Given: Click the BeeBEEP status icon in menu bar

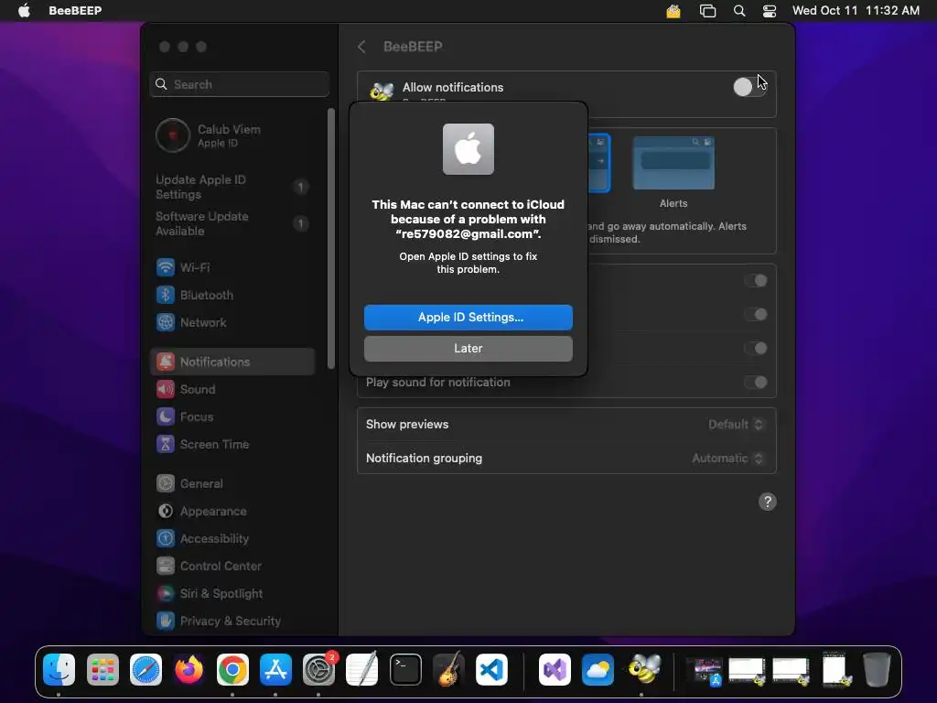Looking at the screenshot, I should point(673,11).
